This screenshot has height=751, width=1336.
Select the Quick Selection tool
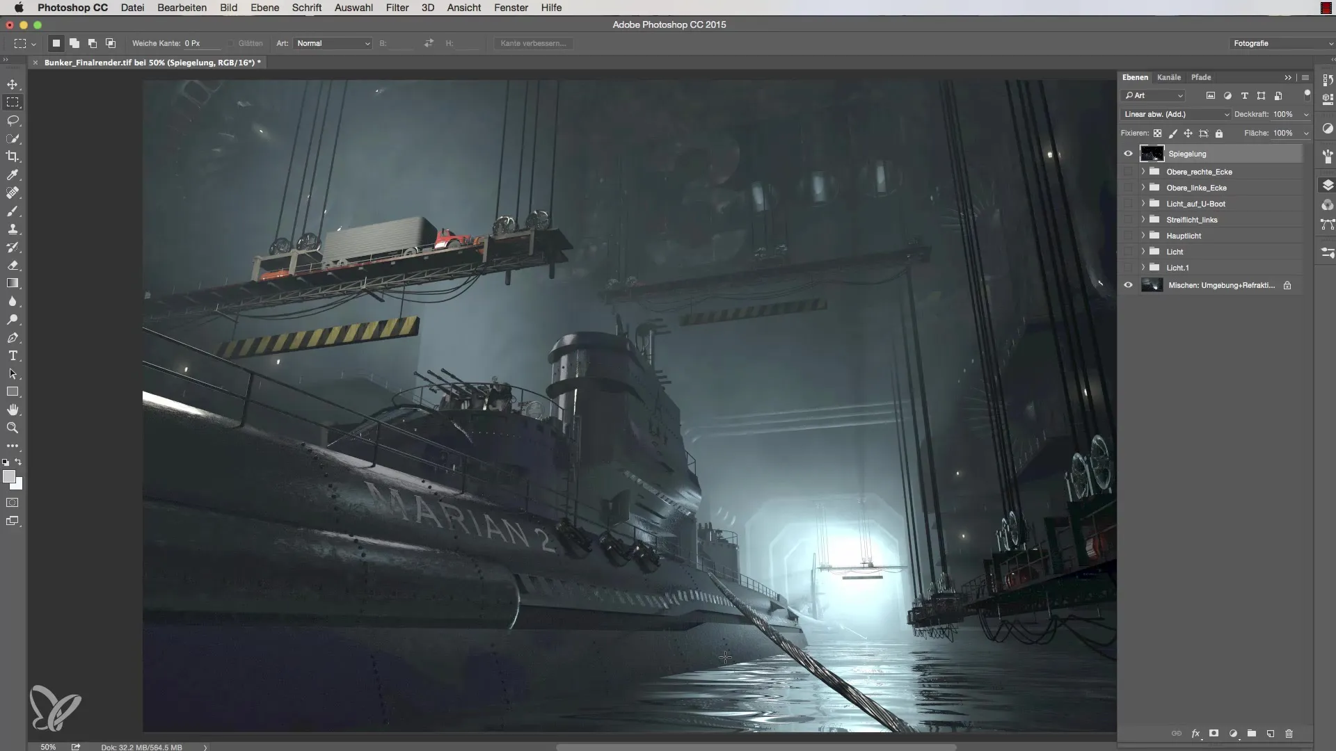(13, 138)
